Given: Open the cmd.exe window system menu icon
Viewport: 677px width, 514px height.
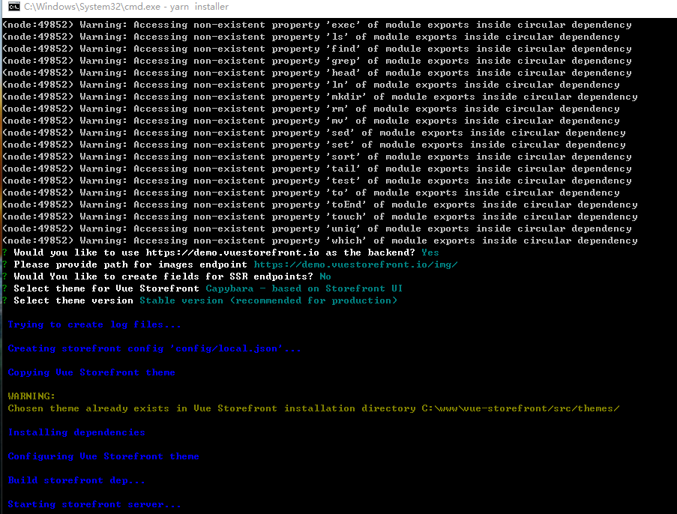Looking at the screenshot, I should [13, 7].
